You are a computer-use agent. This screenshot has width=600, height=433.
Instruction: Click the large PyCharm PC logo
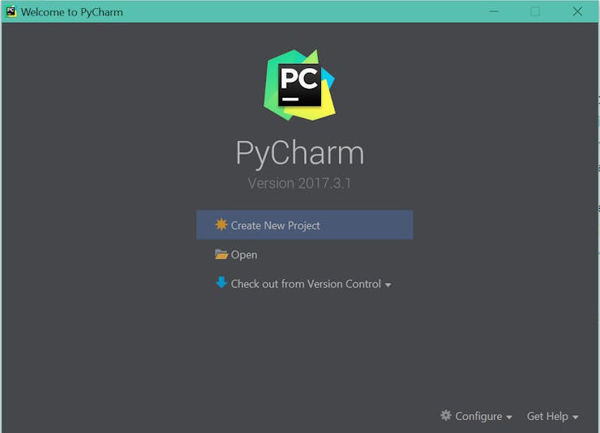(x=300, y=85)
